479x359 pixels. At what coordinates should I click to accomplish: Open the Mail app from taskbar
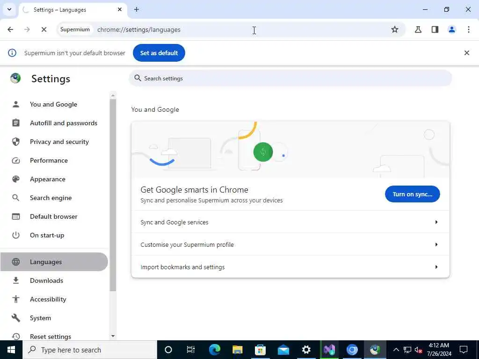tap(283, 350)
